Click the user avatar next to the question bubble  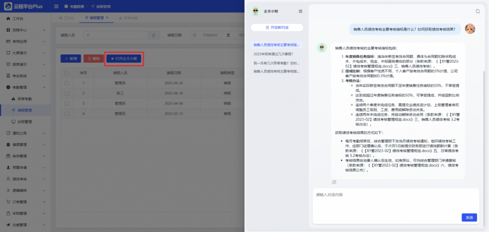[x=470, y=29]
